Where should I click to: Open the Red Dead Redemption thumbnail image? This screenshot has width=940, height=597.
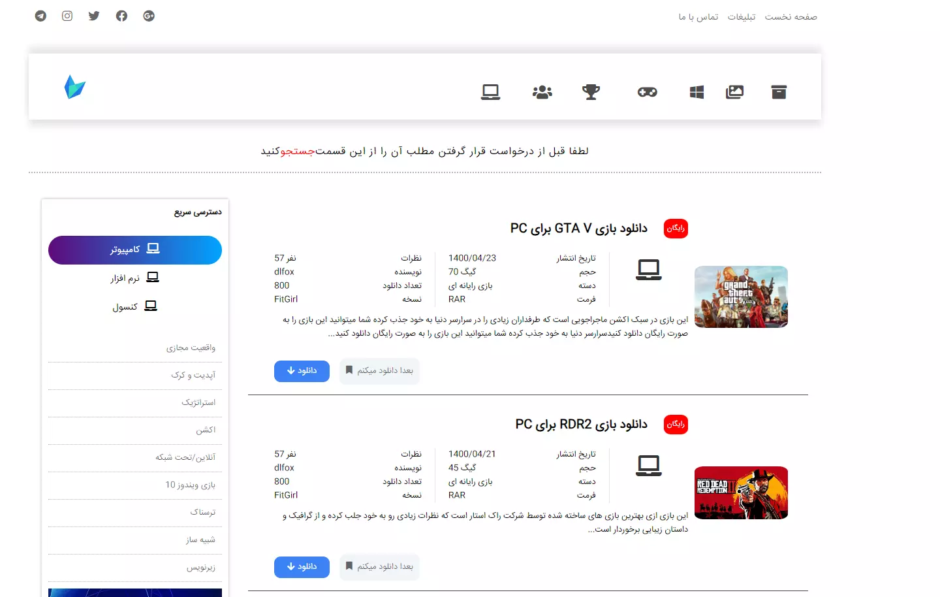[x=741, y=493]
